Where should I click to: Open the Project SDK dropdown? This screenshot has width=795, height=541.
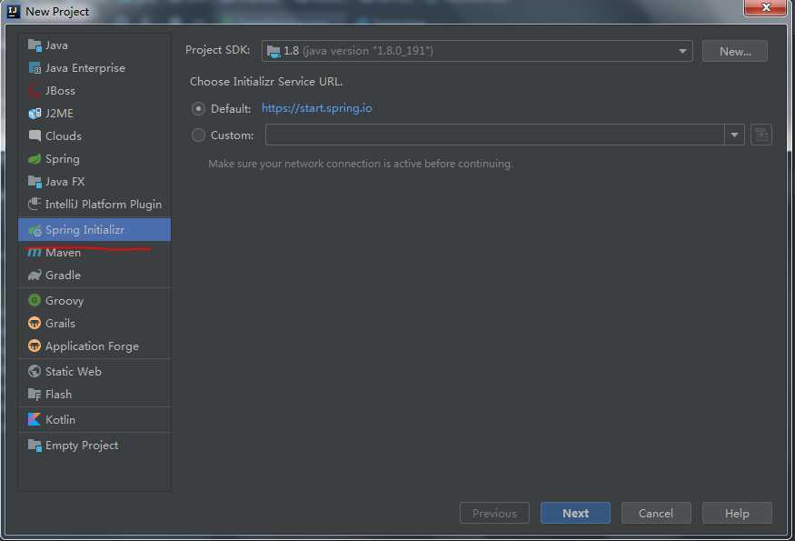[x=477, y=51]
